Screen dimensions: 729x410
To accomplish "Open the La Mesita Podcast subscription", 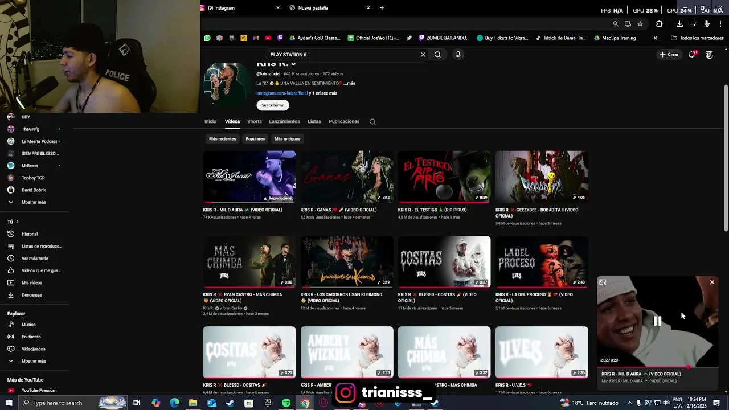I will pos(39,141).
